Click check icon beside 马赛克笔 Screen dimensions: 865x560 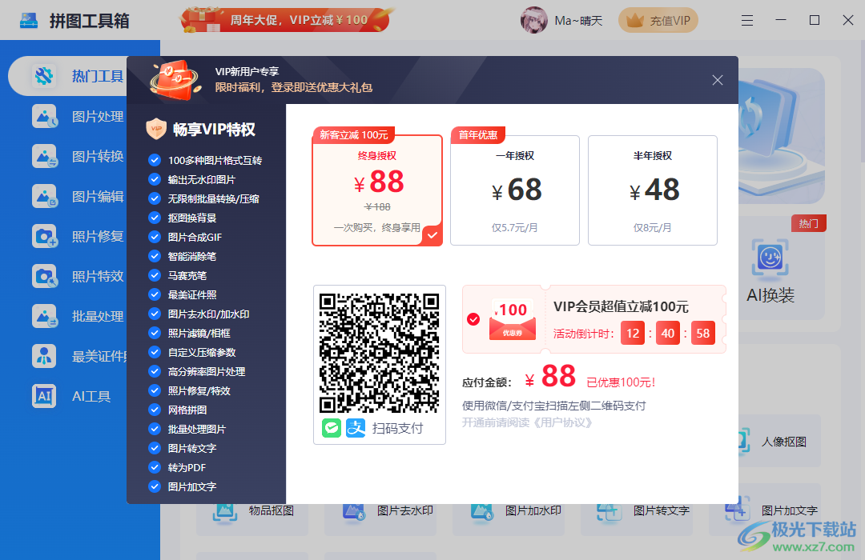(155, 275)
